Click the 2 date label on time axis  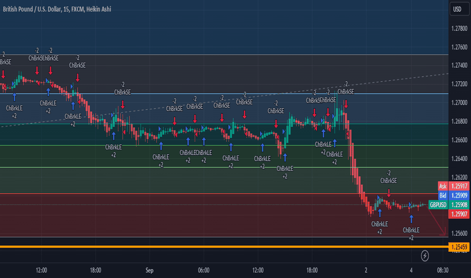click(x=366, y=270)
